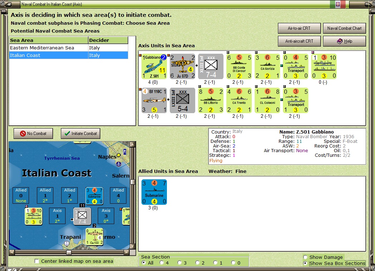Select the CA Gorizia cruiser unit
Viewport: 375px width, 271px height.
(267, 67)
